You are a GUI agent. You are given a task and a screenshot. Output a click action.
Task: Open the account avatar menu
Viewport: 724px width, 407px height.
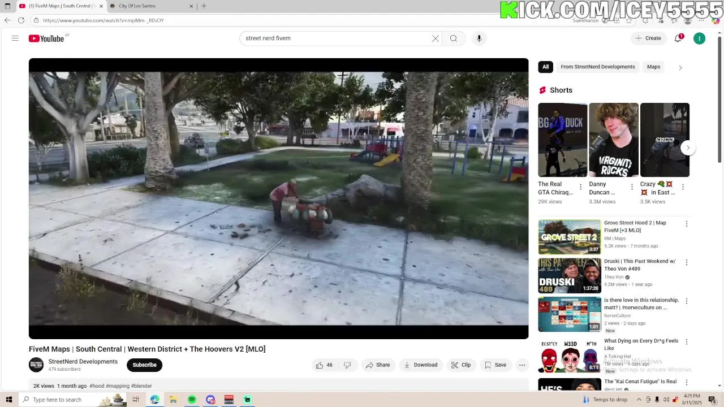(700, 38)
